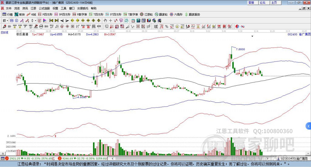Open the 六角形 hexagon tool
Viewport: 311px width, 167px height.
176,15
